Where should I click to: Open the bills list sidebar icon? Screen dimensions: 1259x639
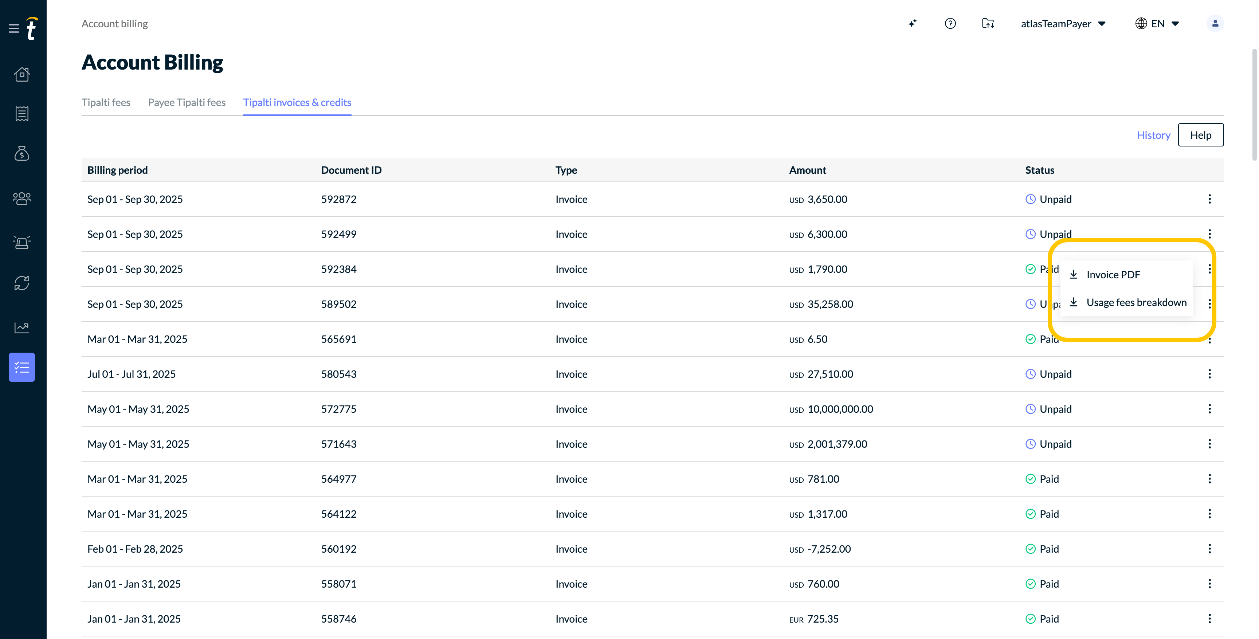click(22, 114)
